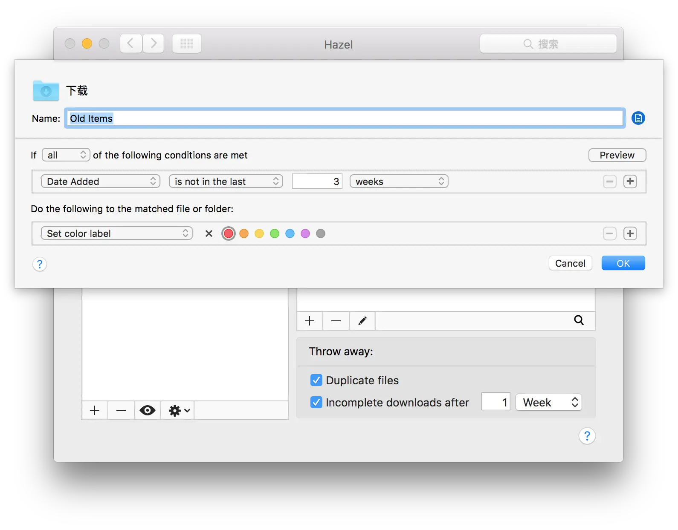
Task: Open the Date Added attribute dropdown
Action: click(x=101, y=181)
